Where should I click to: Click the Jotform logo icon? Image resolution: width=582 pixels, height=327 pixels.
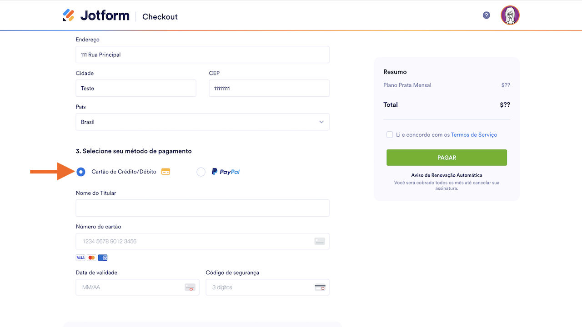[x=69, y=15]
